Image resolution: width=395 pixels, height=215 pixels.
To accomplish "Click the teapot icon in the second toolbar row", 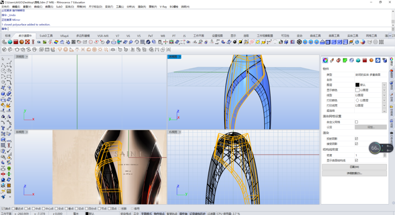I will [x=17, y=50].
